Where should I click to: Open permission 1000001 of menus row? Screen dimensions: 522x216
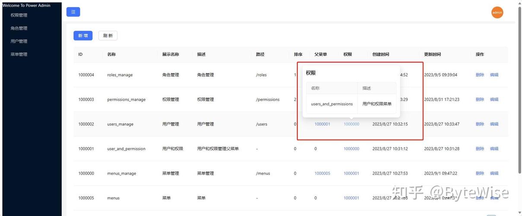351,198
